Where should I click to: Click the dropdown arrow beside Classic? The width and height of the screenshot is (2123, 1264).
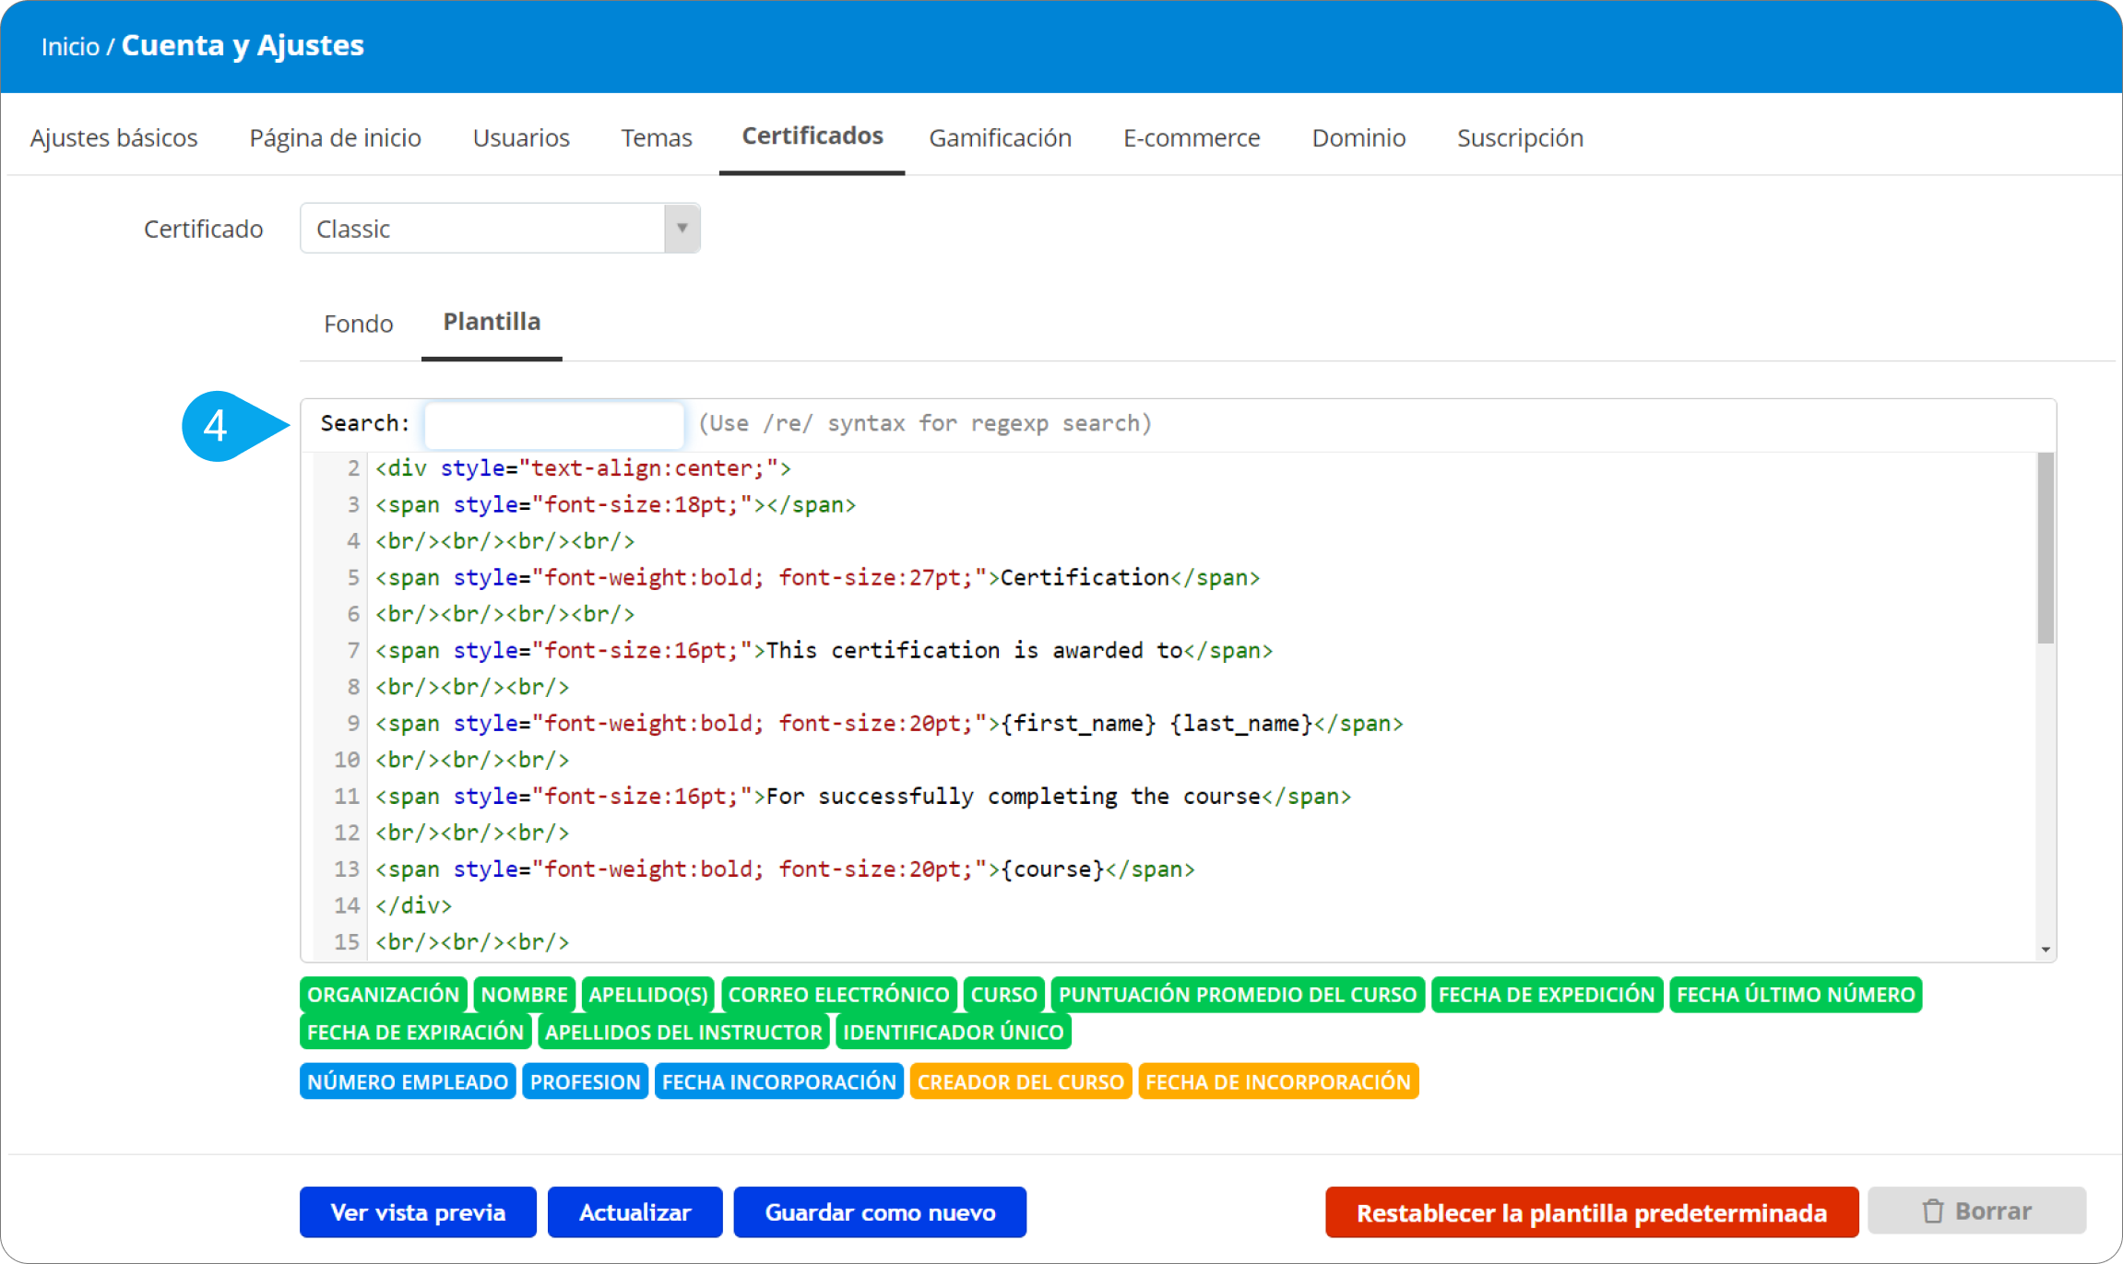(682, 229)
